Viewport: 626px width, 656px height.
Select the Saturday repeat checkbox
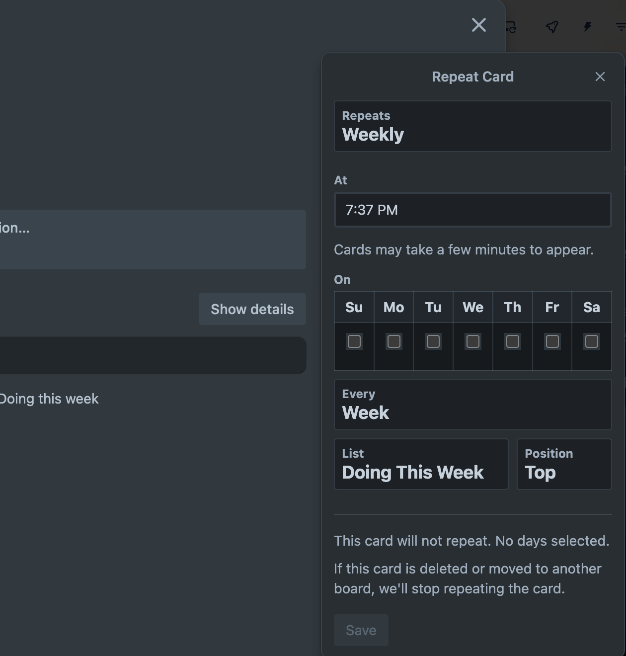coord(592,341)
